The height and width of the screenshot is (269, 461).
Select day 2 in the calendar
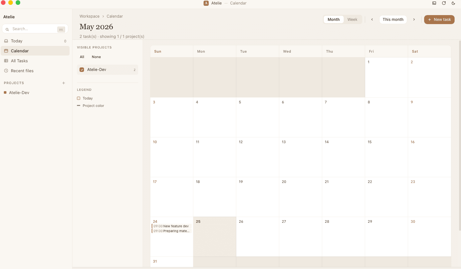click(x=429, y=77)
